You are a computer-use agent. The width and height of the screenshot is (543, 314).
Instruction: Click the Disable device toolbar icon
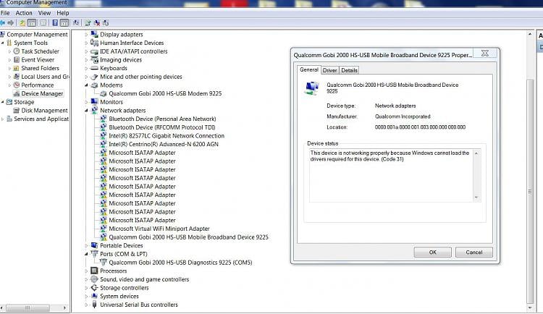(106, 23)
